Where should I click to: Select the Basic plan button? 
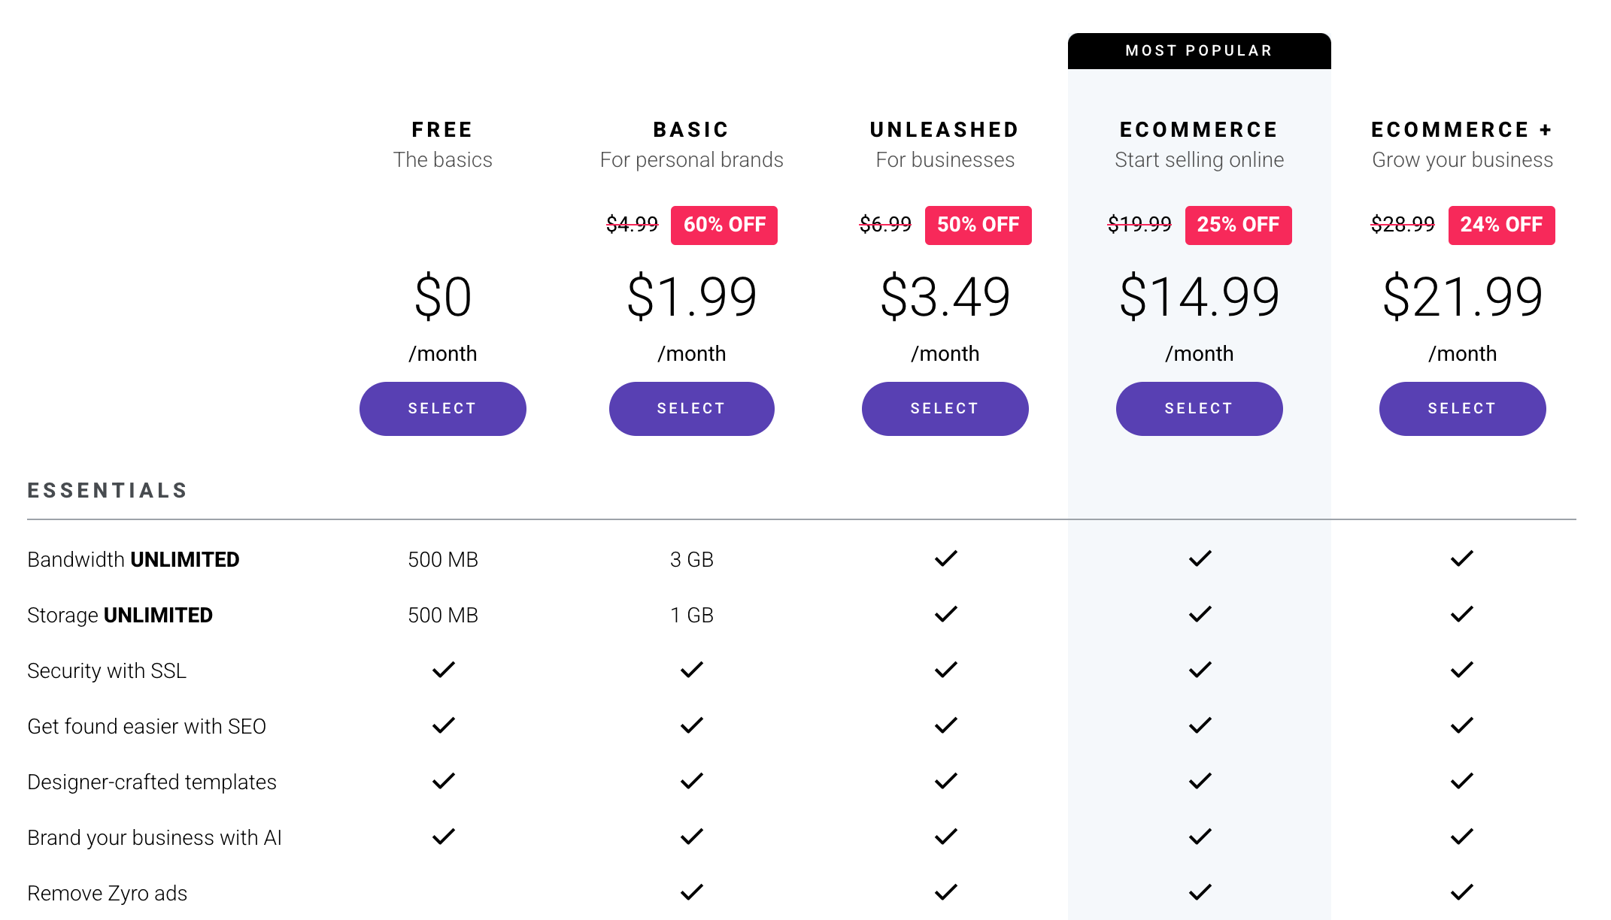click(x=691, y=408)
